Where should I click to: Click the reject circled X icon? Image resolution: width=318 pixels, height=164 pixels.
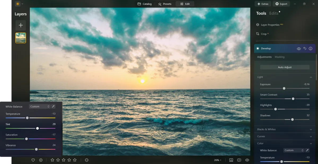coord(41,160)
